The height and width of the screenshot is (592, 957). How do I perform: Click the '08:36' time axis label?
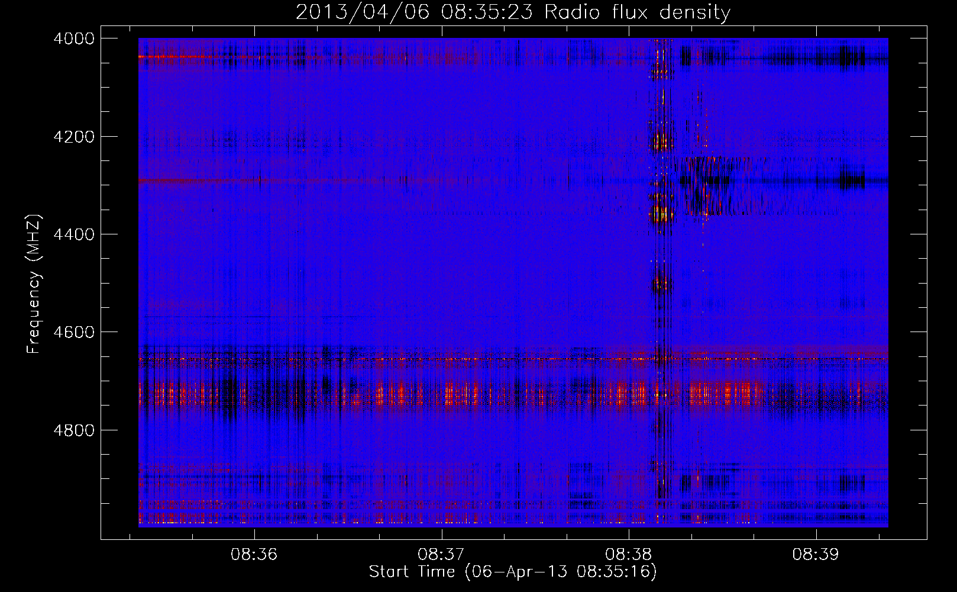click(254, 555)
